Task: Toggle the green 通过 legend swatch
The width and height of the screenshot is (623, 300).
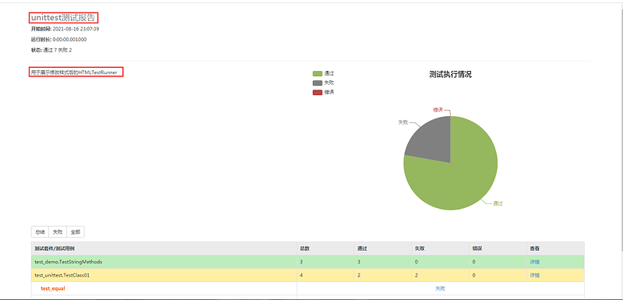Action: (x=318, y=73)
